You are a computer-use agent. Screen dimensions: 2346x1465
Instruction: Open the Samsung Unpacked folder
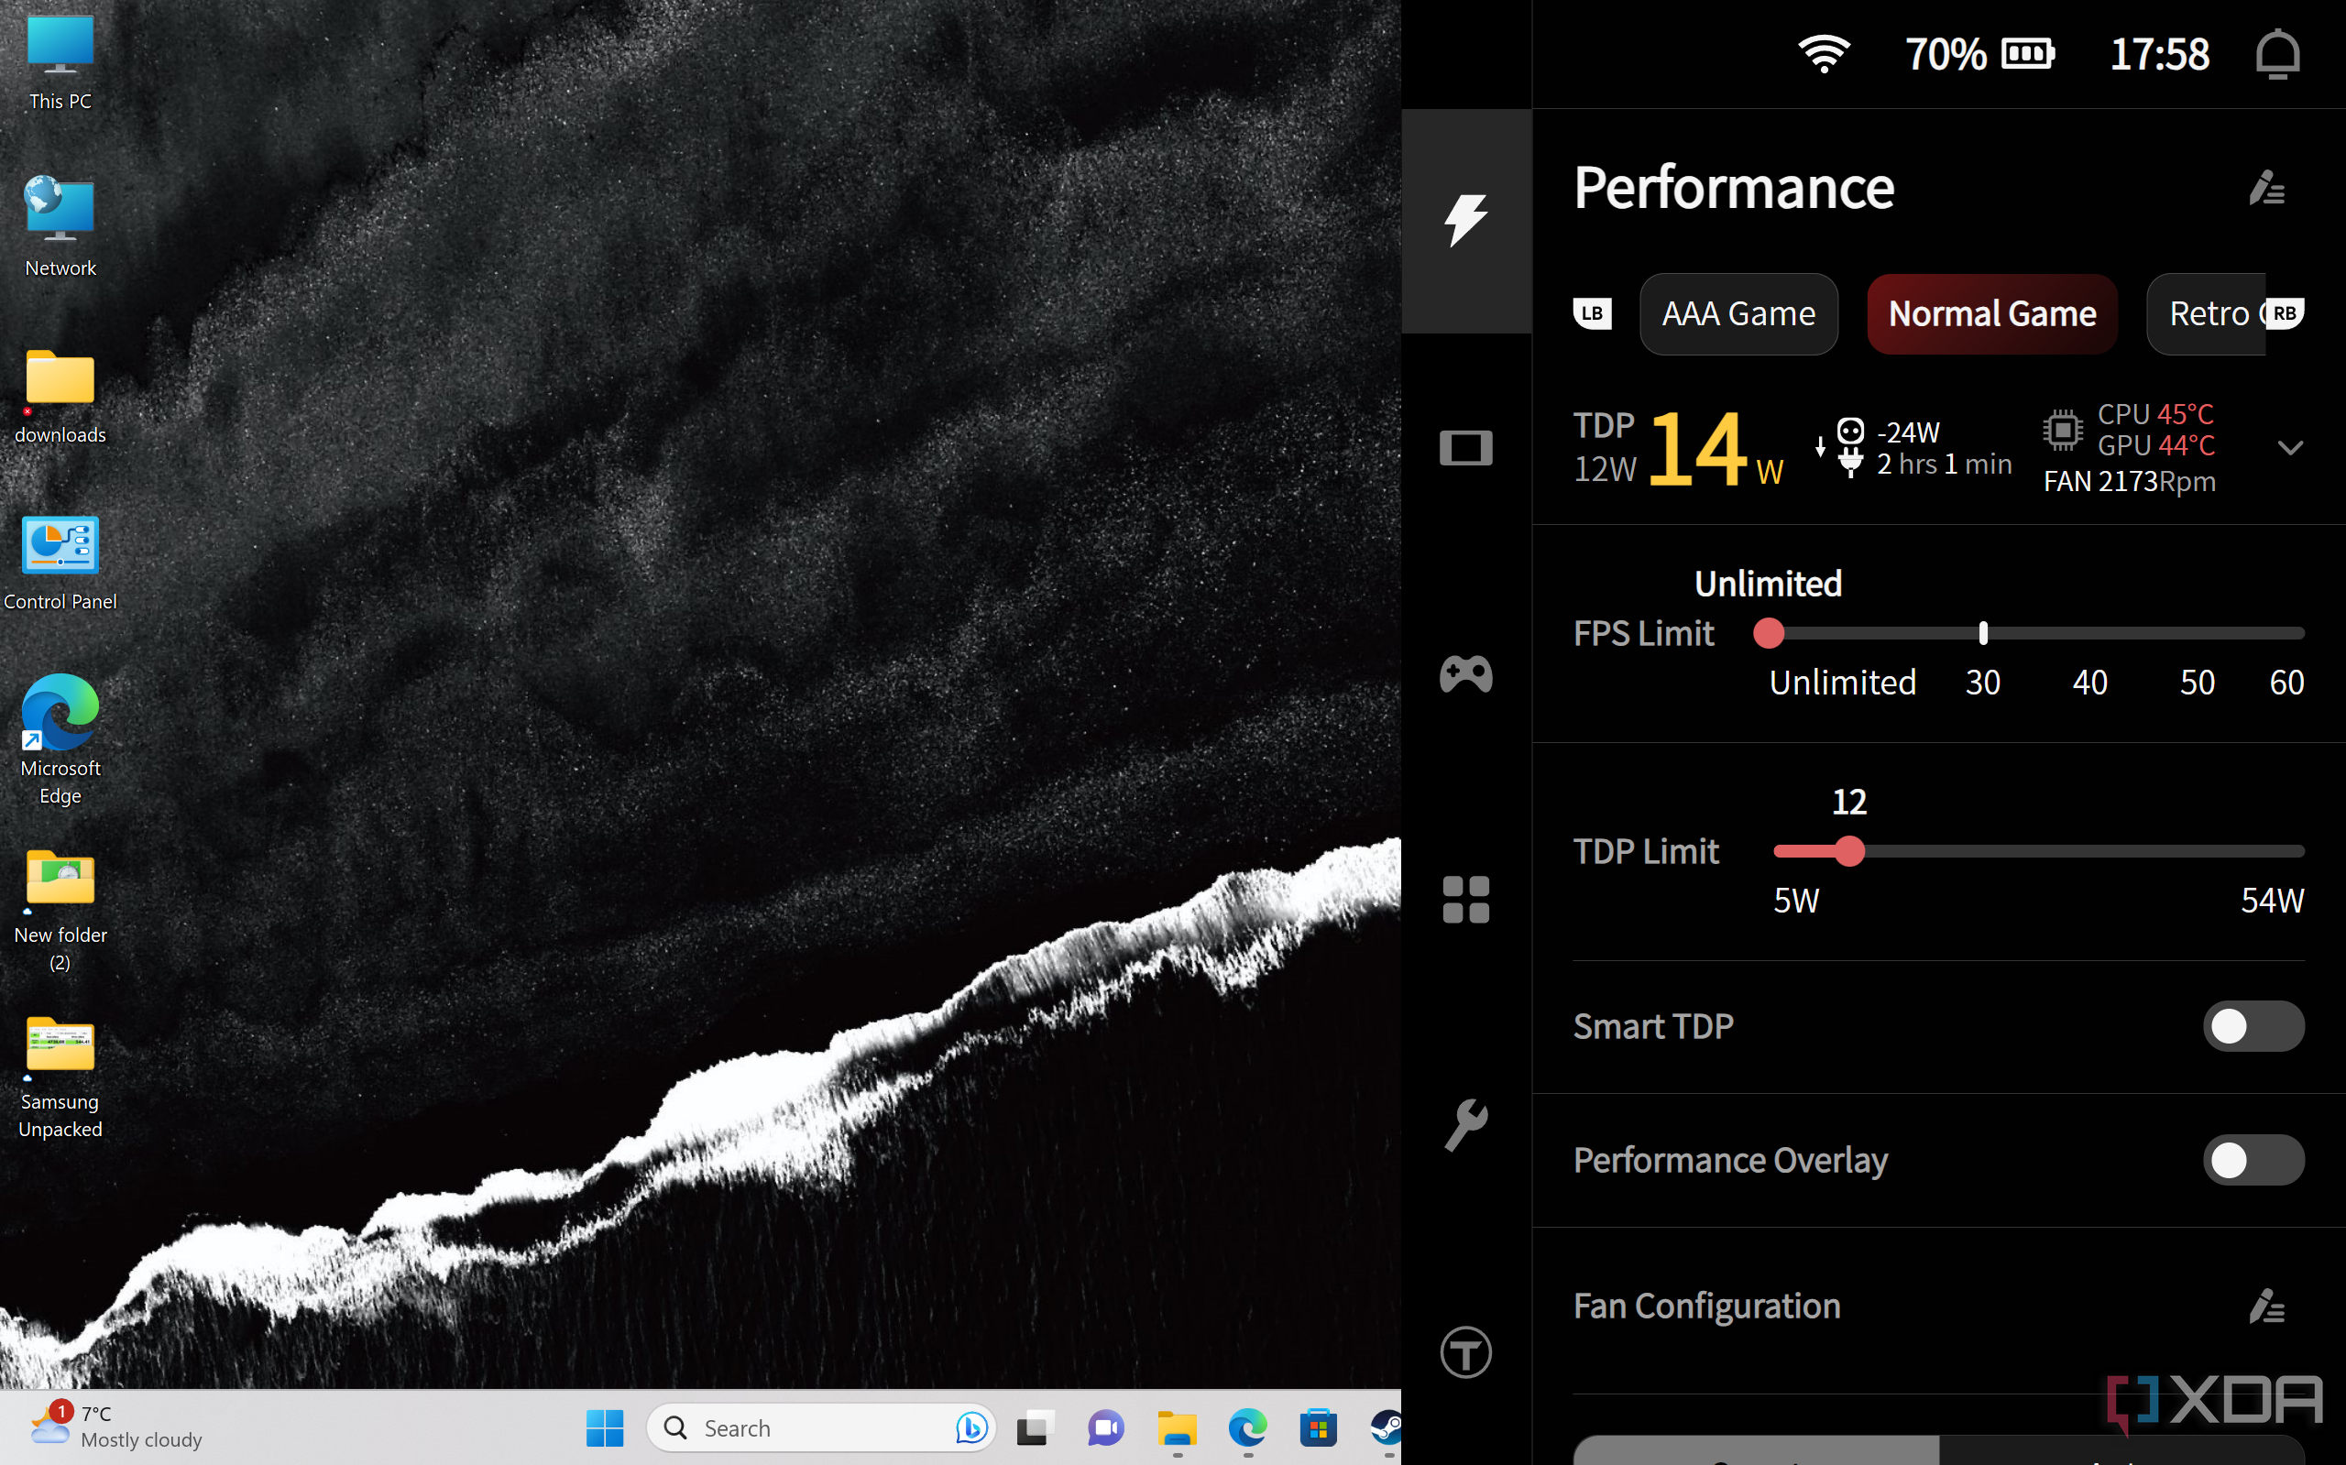point(60,1077)
